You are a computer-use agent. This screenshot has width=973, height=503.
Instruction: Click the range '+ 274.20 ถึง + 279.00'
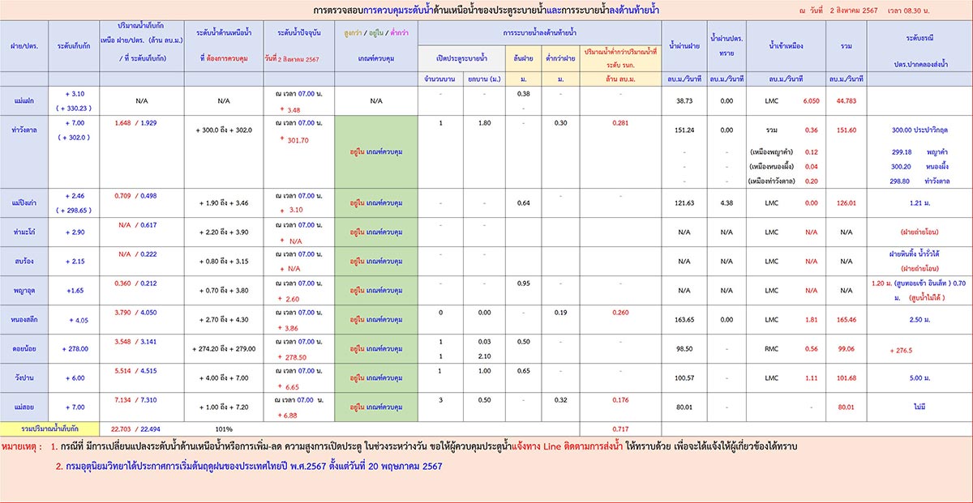pyautogui.click(x=223, y=348)
